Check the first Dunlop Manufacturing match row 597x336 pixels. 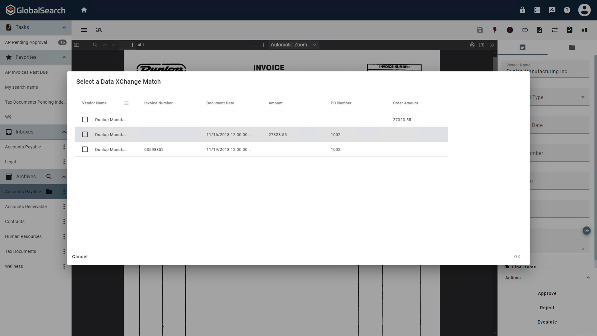pyautogui.click(x=85, y=119)
